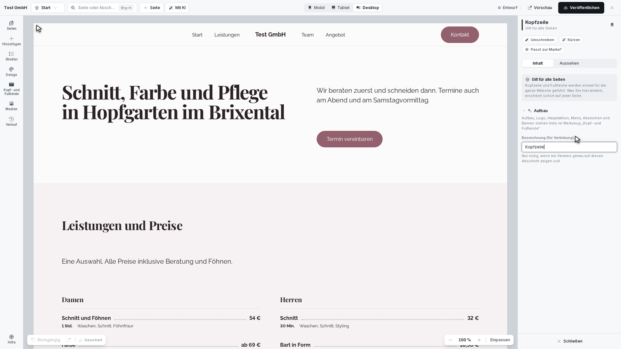Add a new Seite
This screenshot has width=621, height=349.
click(152, 8)
